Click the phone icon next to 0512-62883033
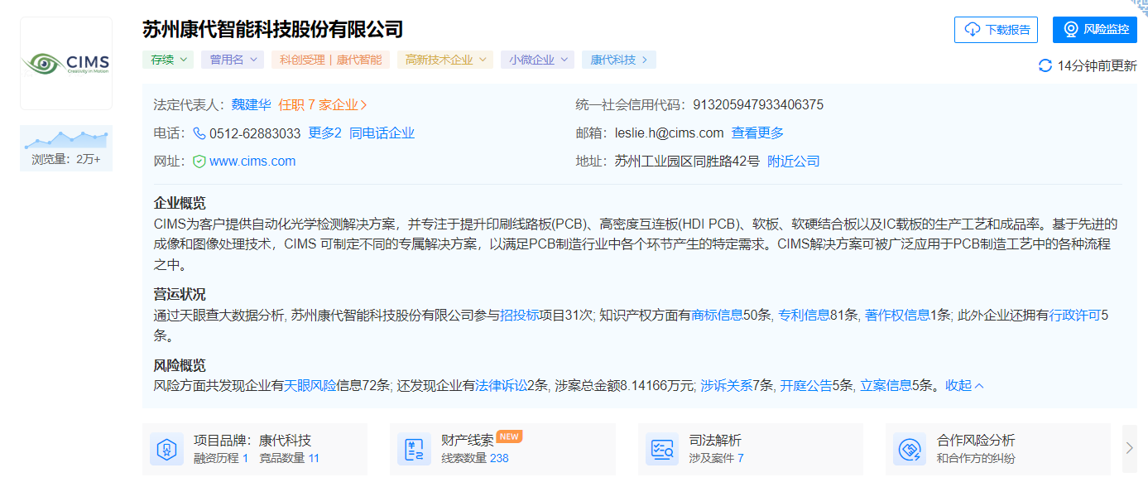This screenshot has width=1148, height=487. (199, 133)
